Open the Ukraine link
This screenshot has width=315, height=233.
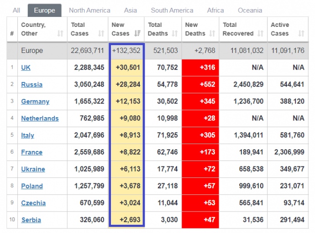(x=33, y=169)
